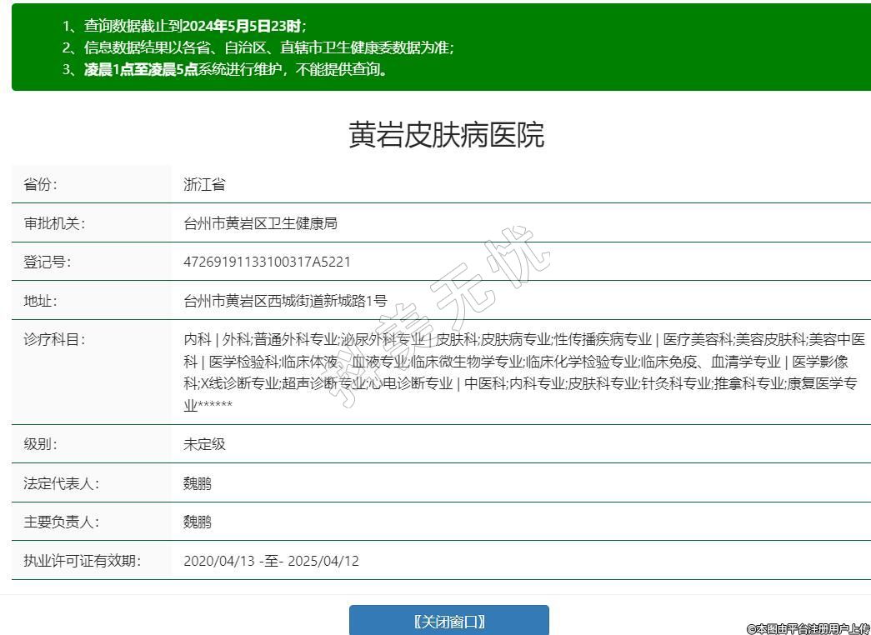Select 魏鹏 in the 主要负责人 row

tap(198, 522)
